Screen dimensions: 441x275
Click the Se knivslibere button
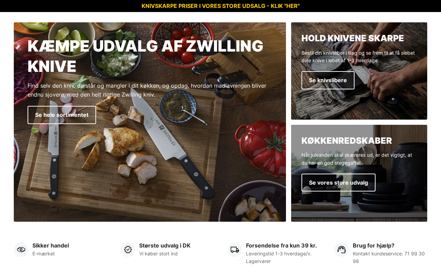coord(328,80)
